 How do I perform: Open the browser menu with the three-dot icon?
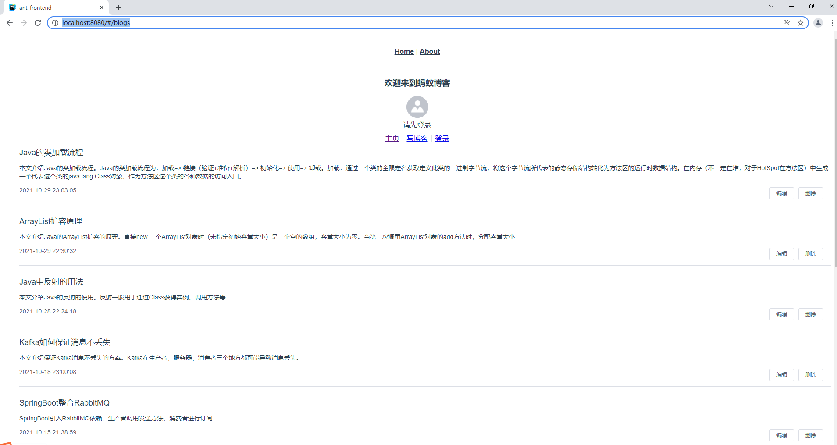832,22
